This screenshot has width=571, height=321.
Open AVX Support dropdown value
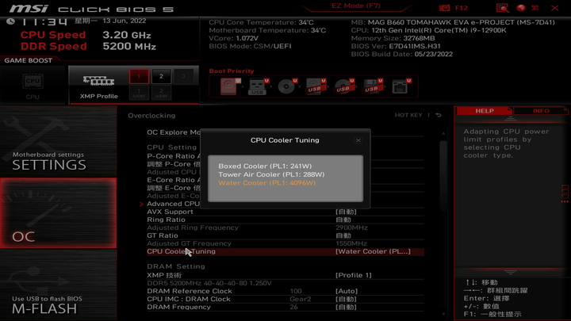pyautogui.click(x=346, y=212)
